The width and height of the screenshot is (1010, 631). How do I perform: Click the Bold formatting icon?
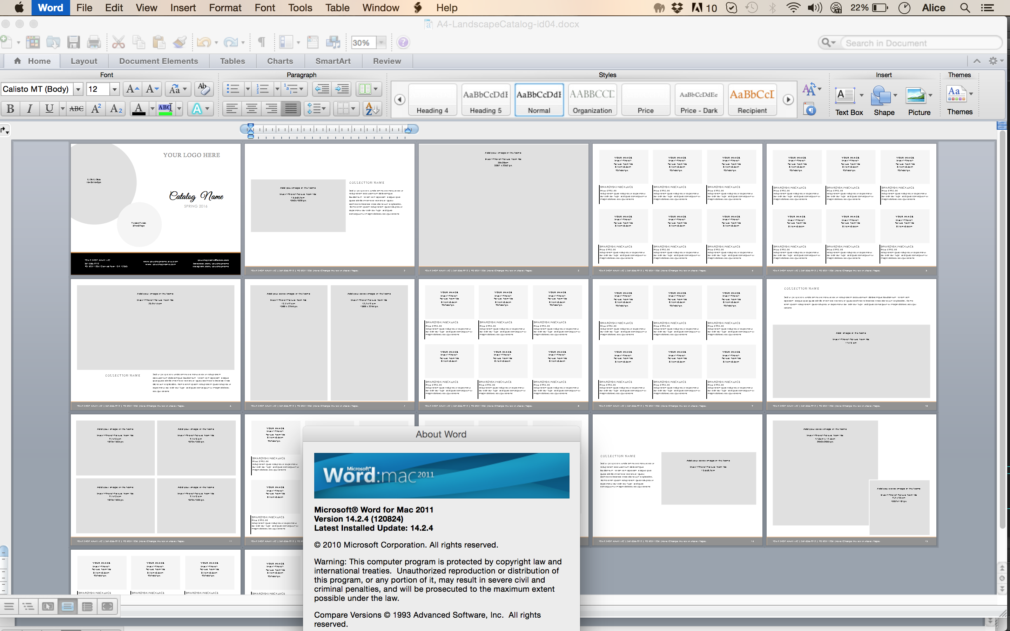coord(9,110)
